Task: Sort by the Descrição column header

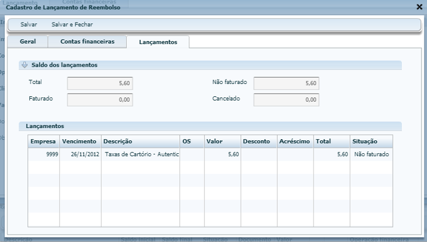Action: (140, 142)
